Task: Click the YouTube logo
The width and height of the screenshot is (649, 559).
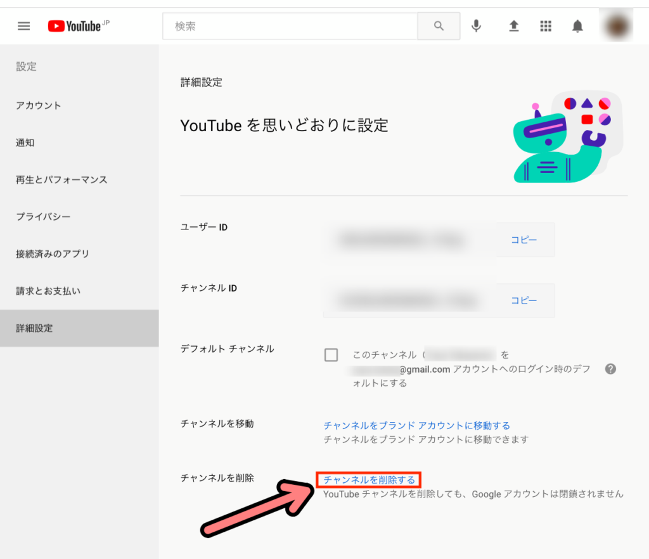Action: coord(74,26)
